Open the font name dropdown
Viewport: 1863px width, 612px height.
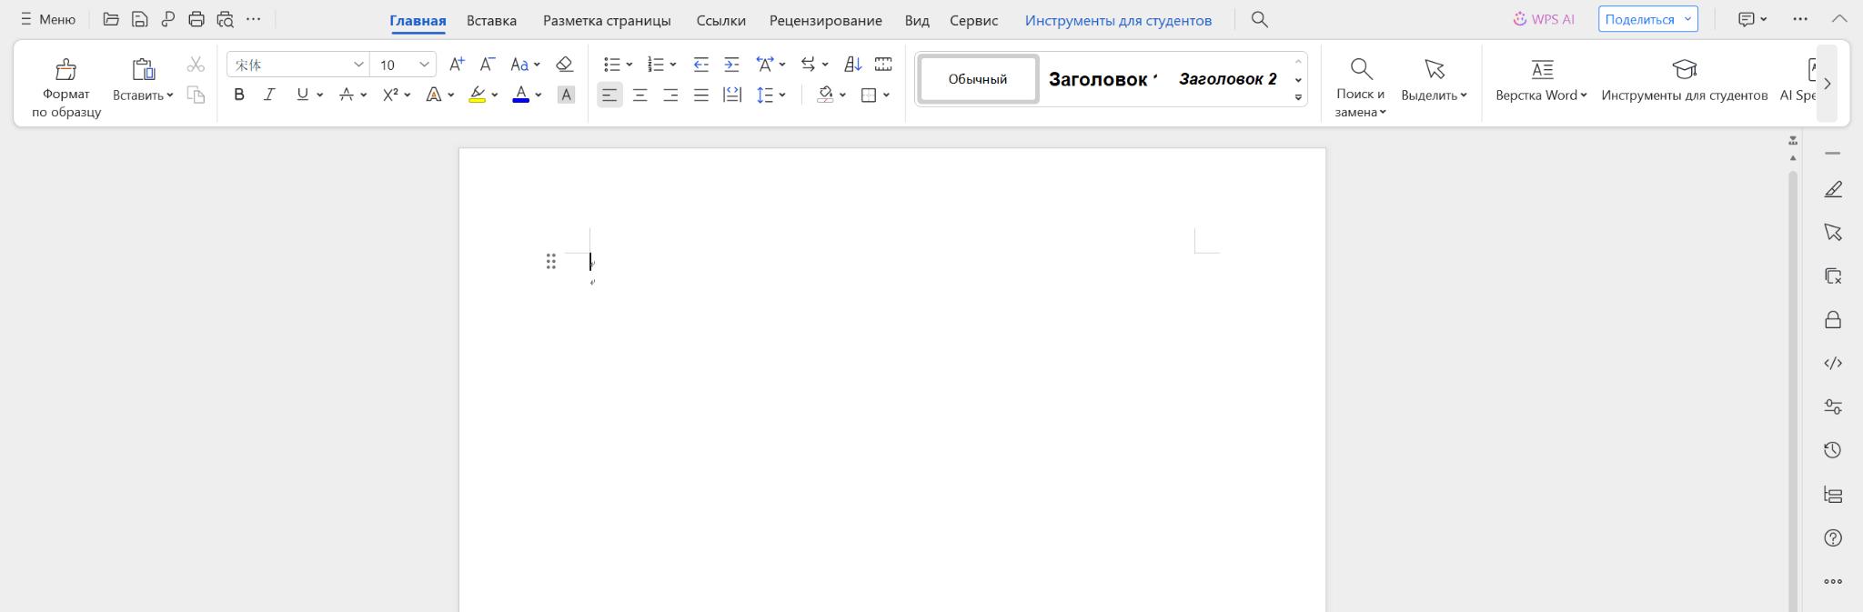tap(358, 65)
